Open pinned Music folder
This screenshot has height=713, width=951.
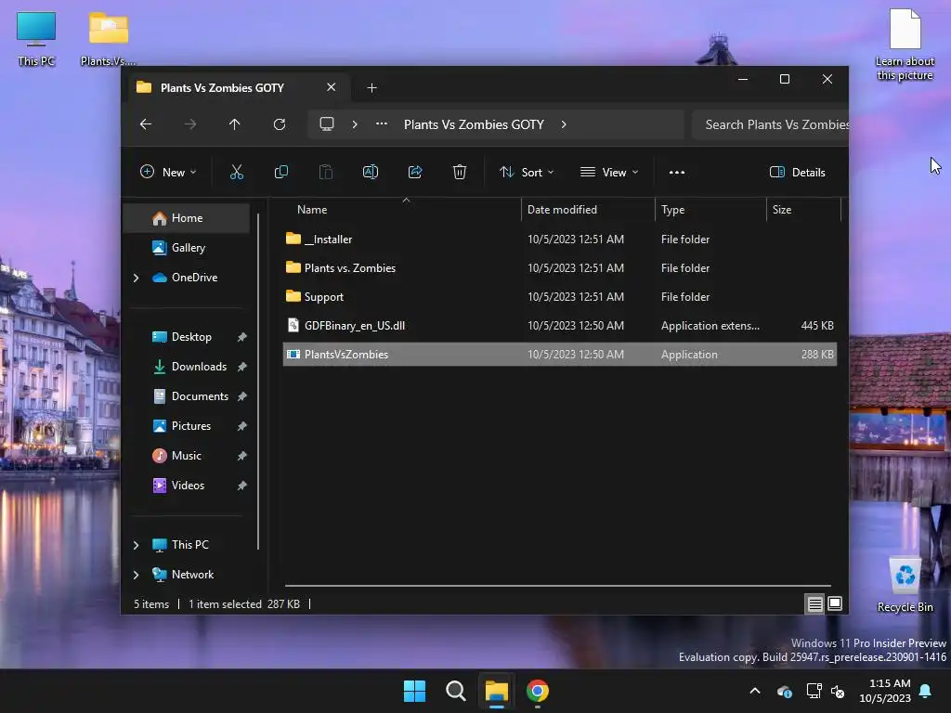point(186,456)
